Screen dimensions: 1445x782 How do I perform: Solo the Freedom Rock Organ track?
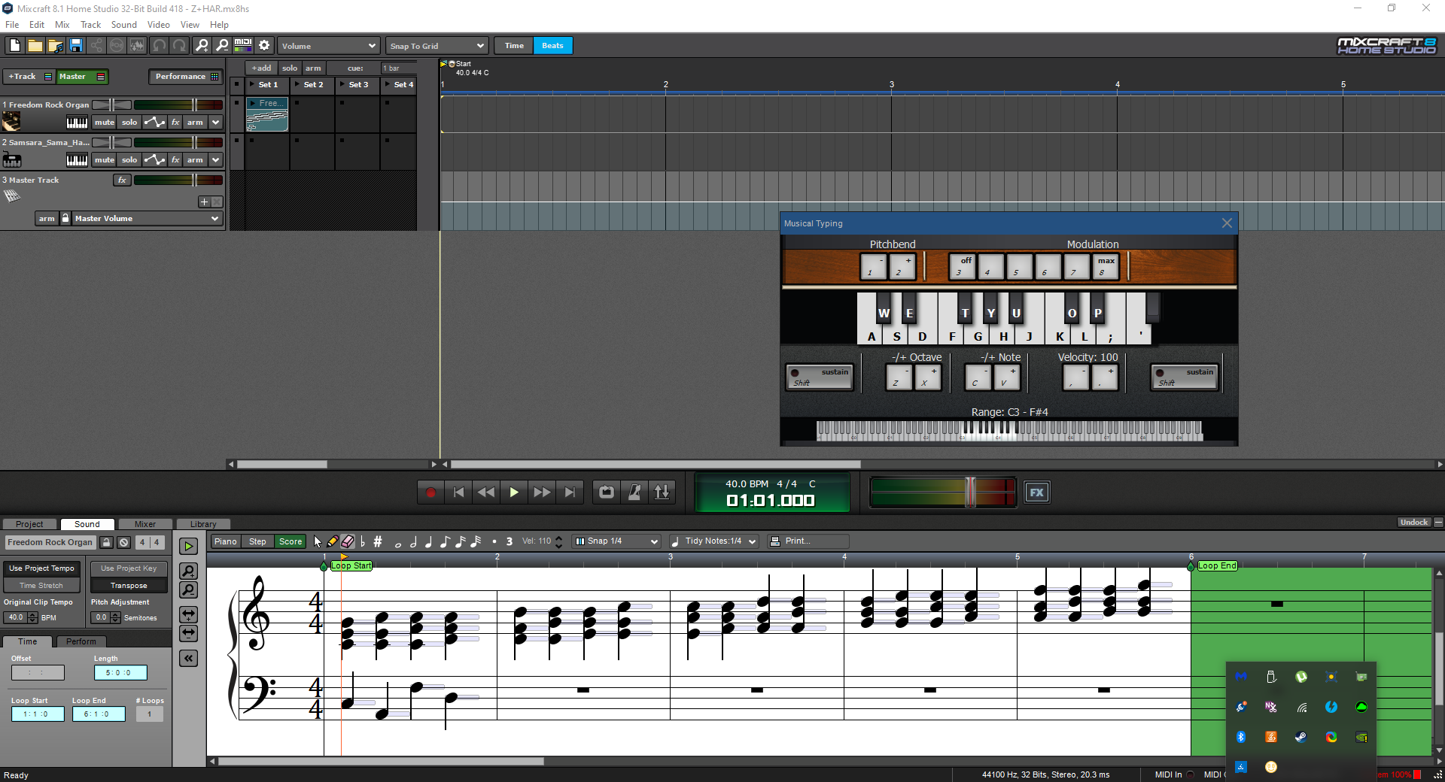click(129, 123)
